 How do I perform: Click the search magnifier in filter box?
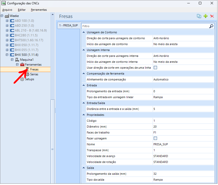click(211, 26)
